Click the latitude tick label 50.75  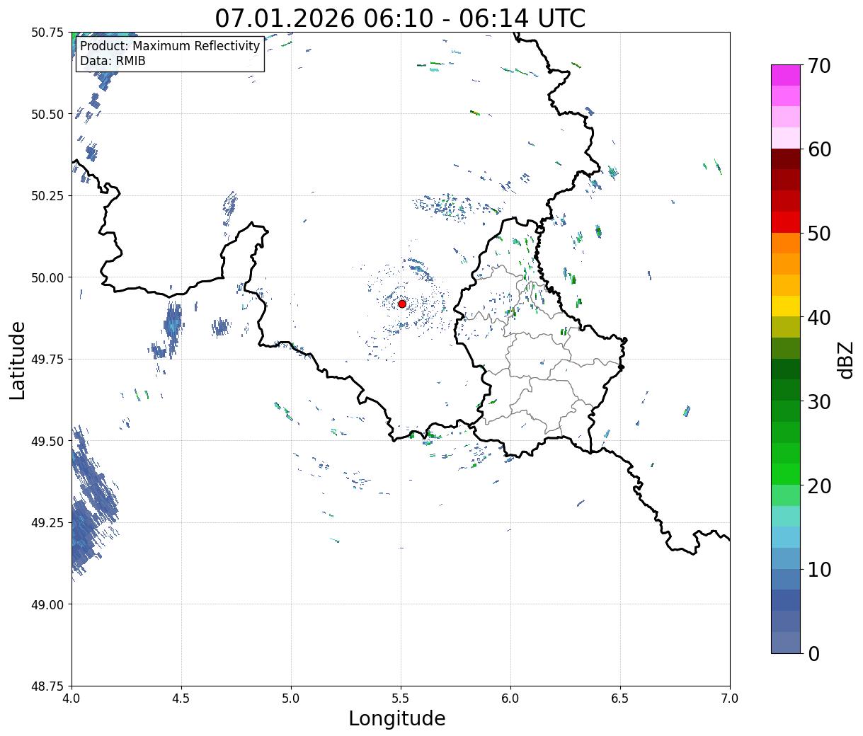47,33
